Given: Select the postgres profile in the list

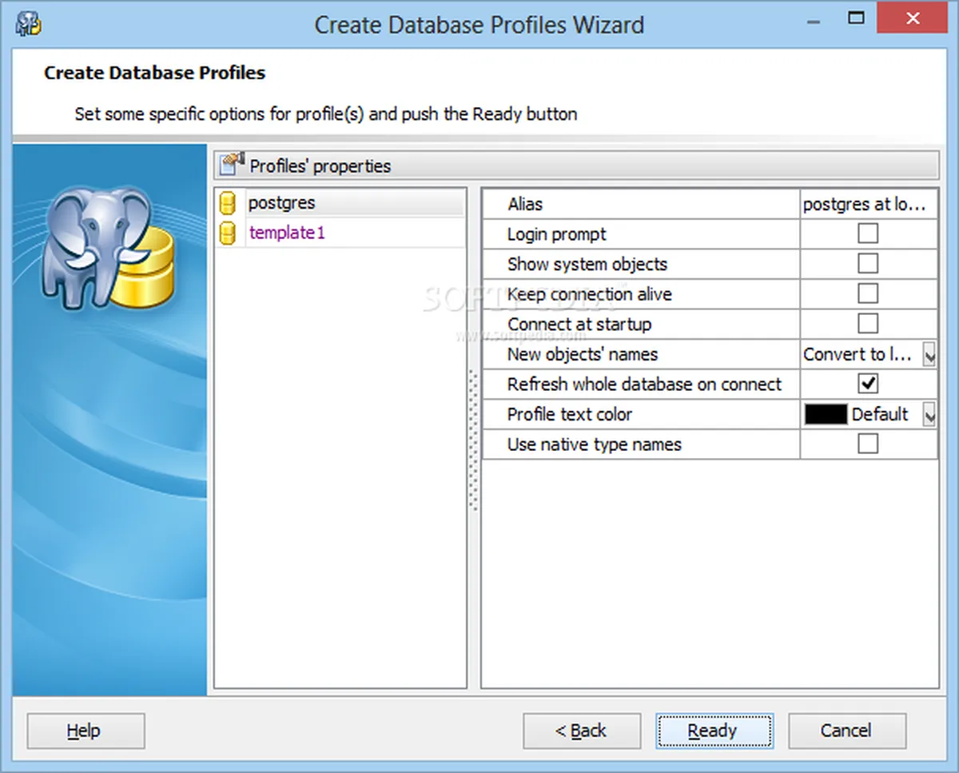Looking at the screenshot, I should (340, 203).
